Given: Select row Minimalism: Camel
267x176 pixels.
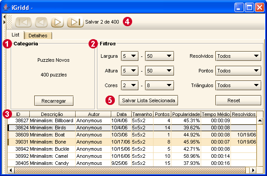Looking at the screenshot, I should point(132,156).
